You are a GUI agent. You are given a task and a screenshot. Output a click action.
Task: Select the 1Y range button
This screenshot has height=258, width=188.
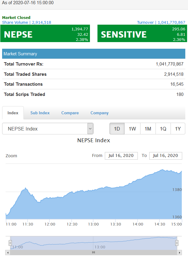(178, 128)
